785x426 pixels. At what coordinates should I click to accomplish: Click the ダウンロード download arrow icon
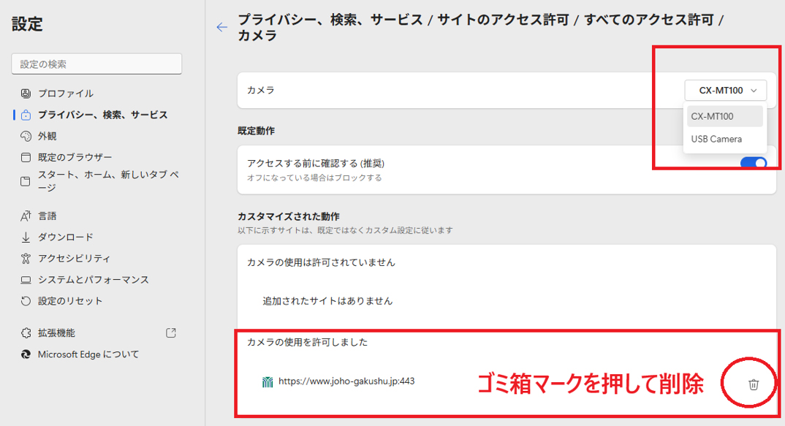26,237
